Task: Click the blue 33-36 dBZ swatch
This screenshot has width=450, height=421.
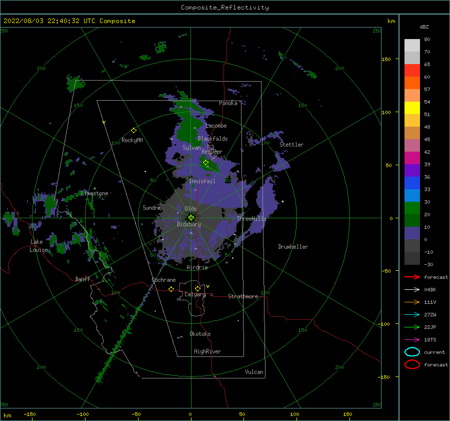Action: tap(412, 183)
